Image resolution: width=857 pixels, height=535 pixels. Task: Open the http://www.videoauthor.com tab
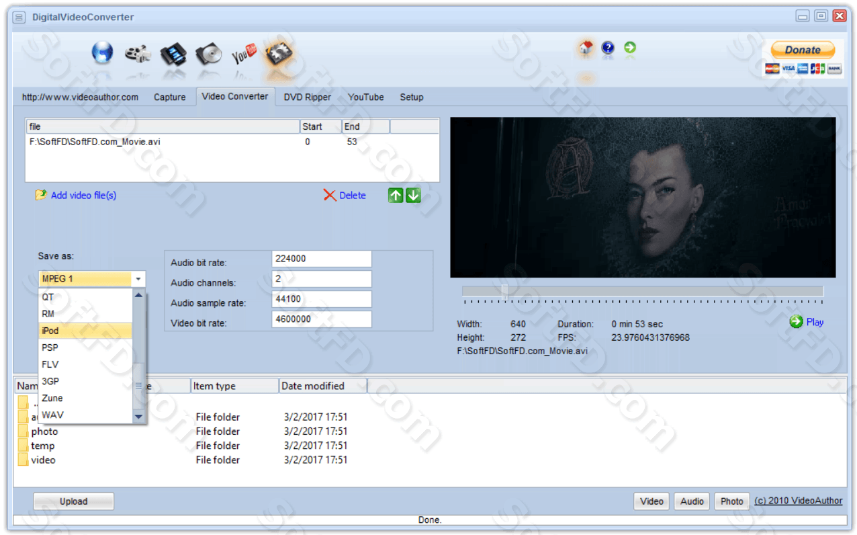pos(80,97)
